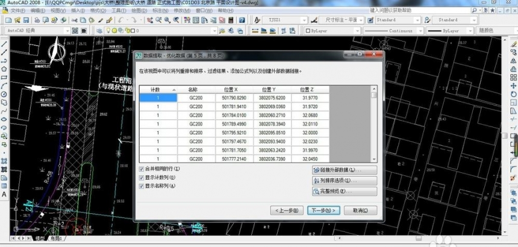
Task: Click the Hatch tool in draw toolbar
Action: (x=4, y=161)
